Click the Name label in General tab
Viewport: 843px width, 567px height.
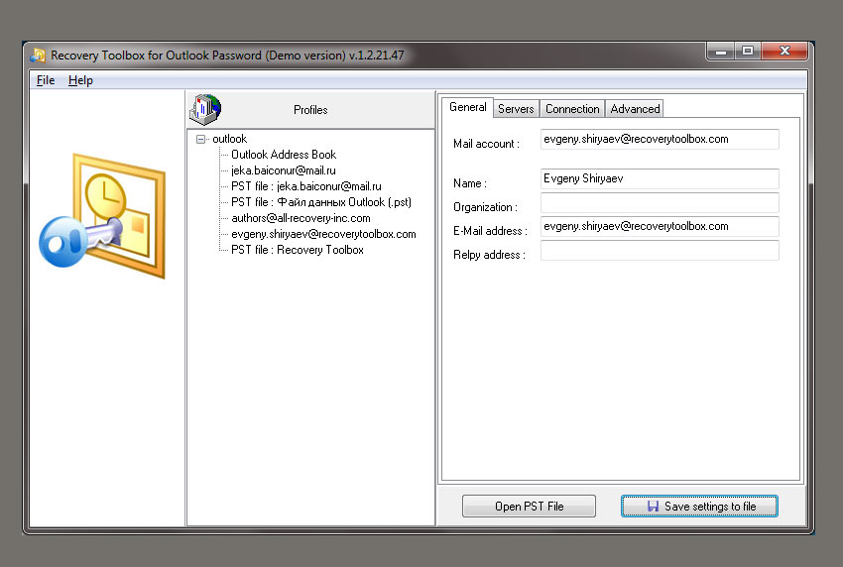(470, 183)
